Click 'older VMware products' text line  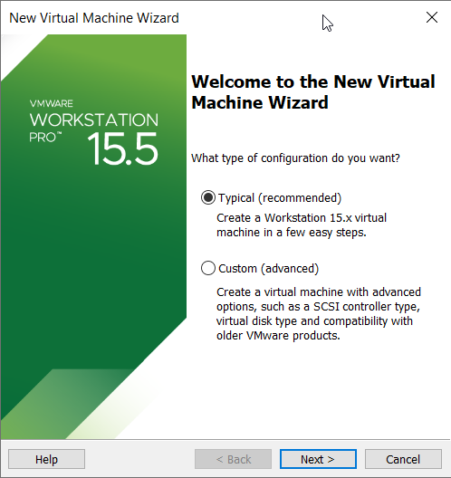[x=278, y=336]
